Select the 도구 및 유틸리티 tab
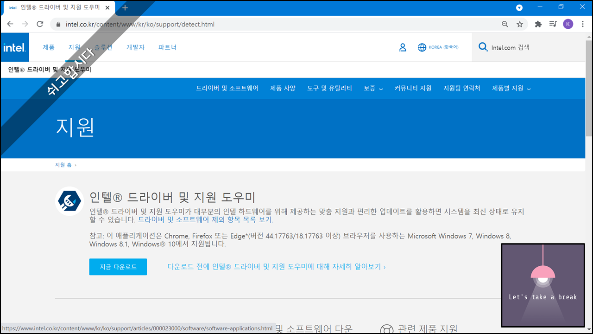The image size is (593, 334). tap(329, 88)
